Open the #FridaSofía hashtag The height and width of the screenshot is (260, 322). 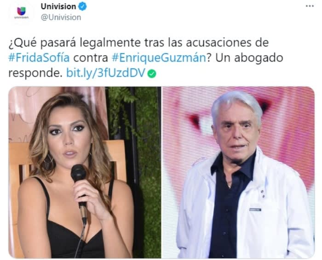click(39, 58)
